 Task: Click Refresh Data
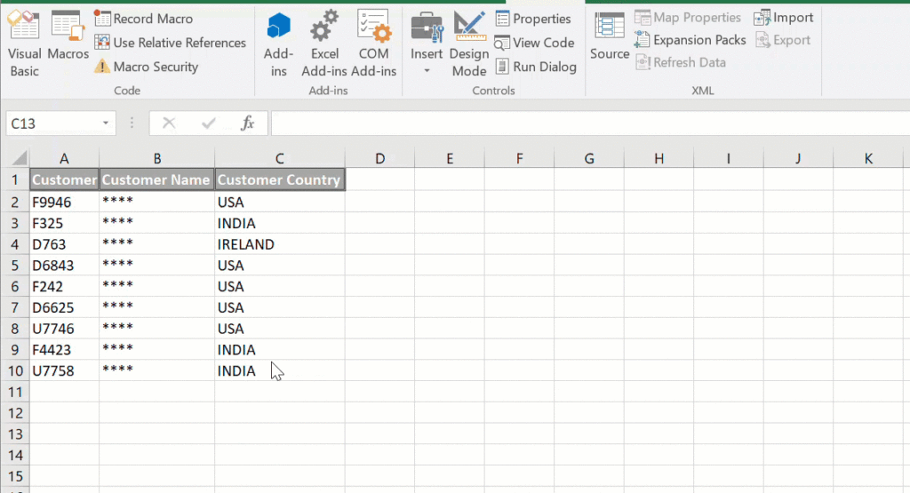click(x=680, y=62)
